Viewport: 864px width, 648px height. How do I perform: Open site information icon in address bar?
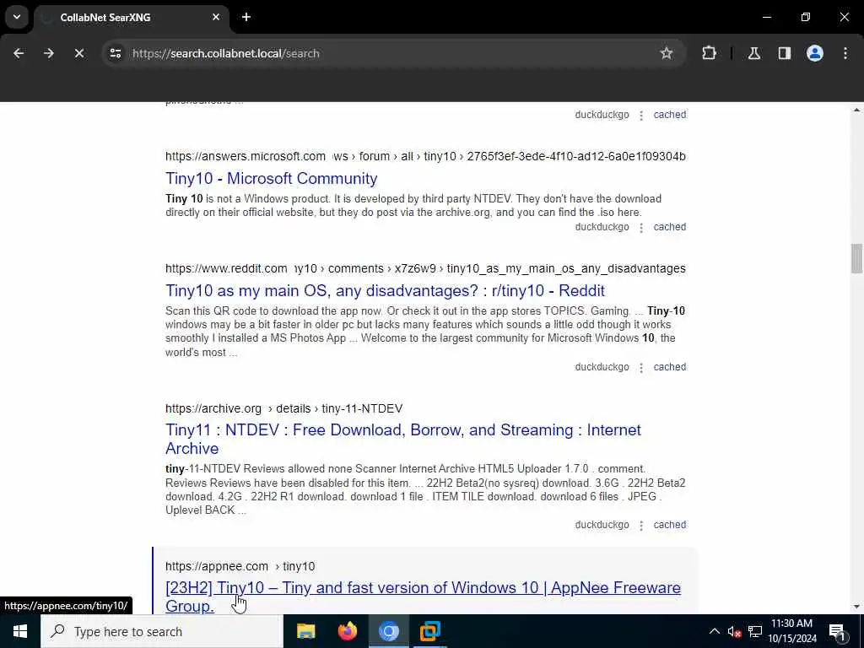click(x=115, y=53)
